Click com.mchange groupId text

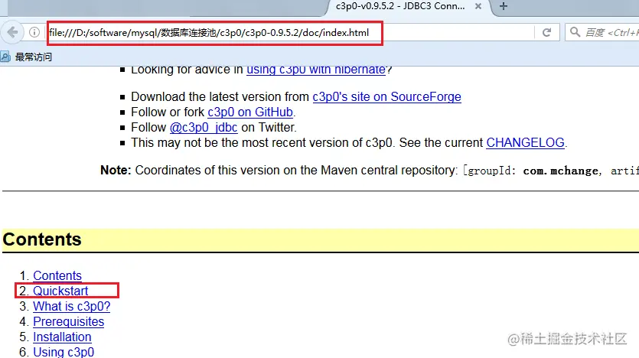click(560, 171)
